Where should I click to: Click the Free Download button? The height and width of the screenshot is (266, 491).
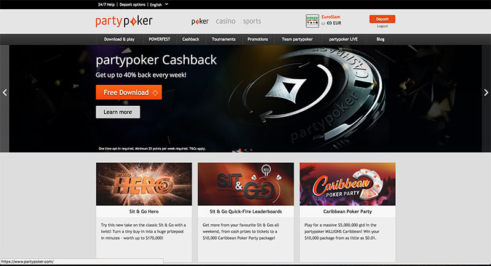(129, 92)
